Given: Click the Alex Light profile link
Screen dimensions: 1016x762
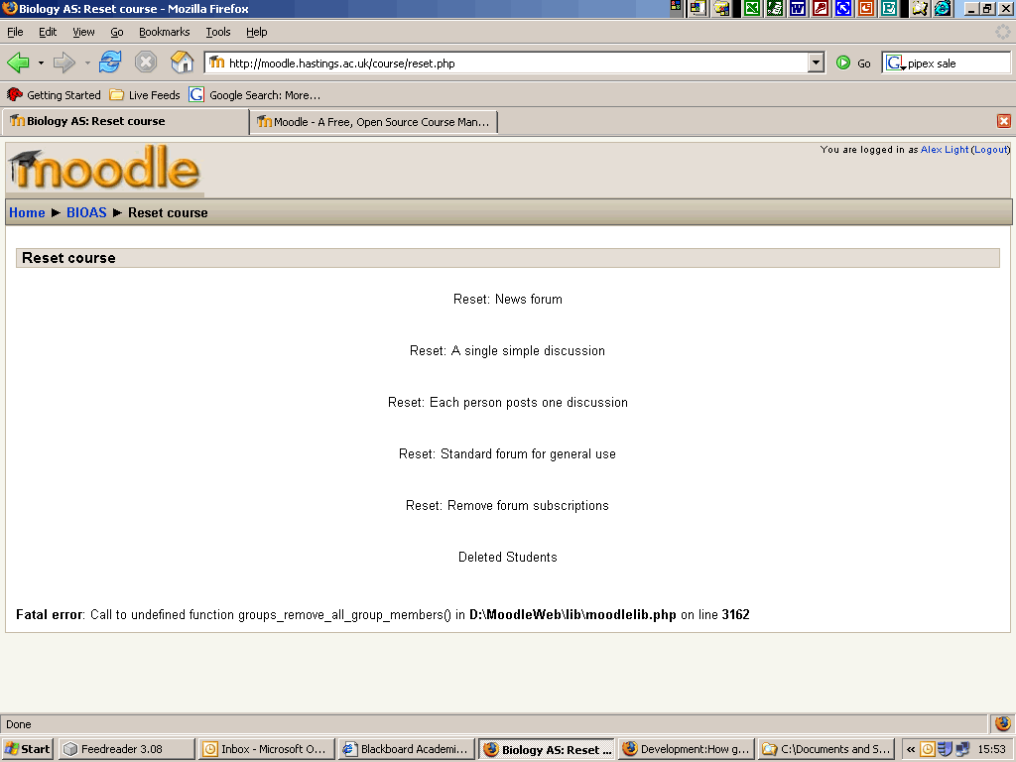Looking at the screenshot, I should click(945, 149).
